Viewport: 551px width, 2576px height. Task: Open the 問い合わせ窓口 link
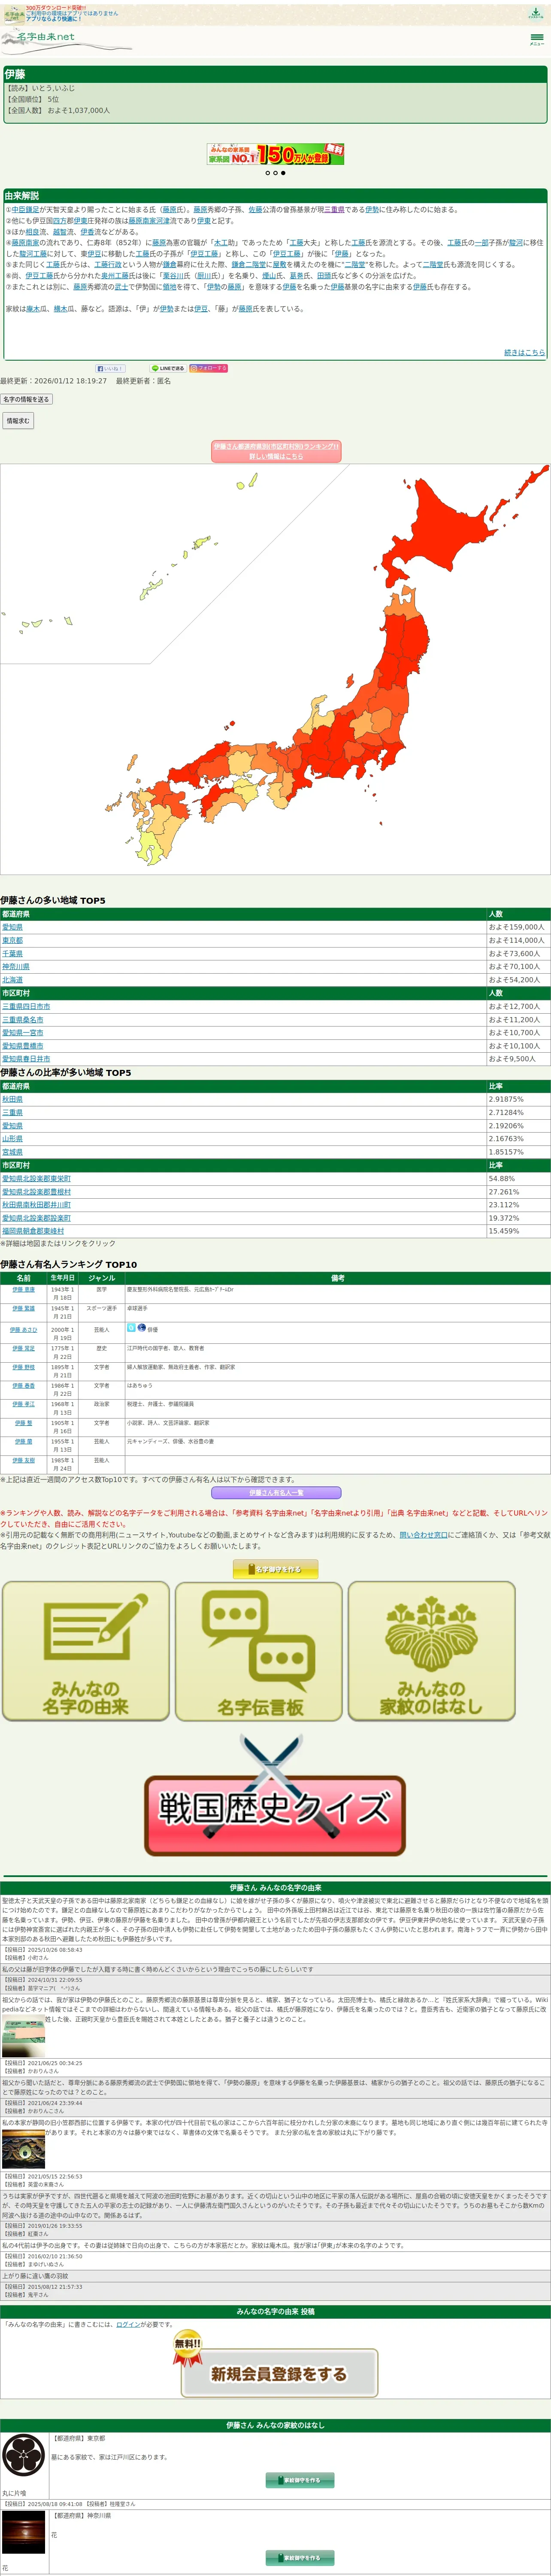point(424,1534)
